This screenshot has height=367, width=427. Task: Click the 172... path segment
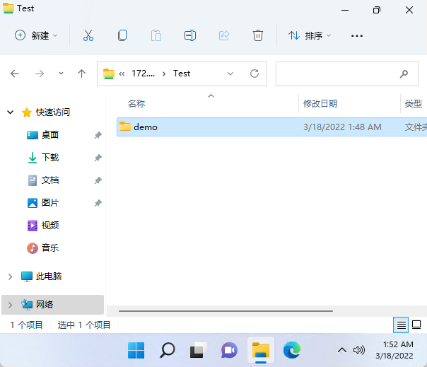coord(143,74)
